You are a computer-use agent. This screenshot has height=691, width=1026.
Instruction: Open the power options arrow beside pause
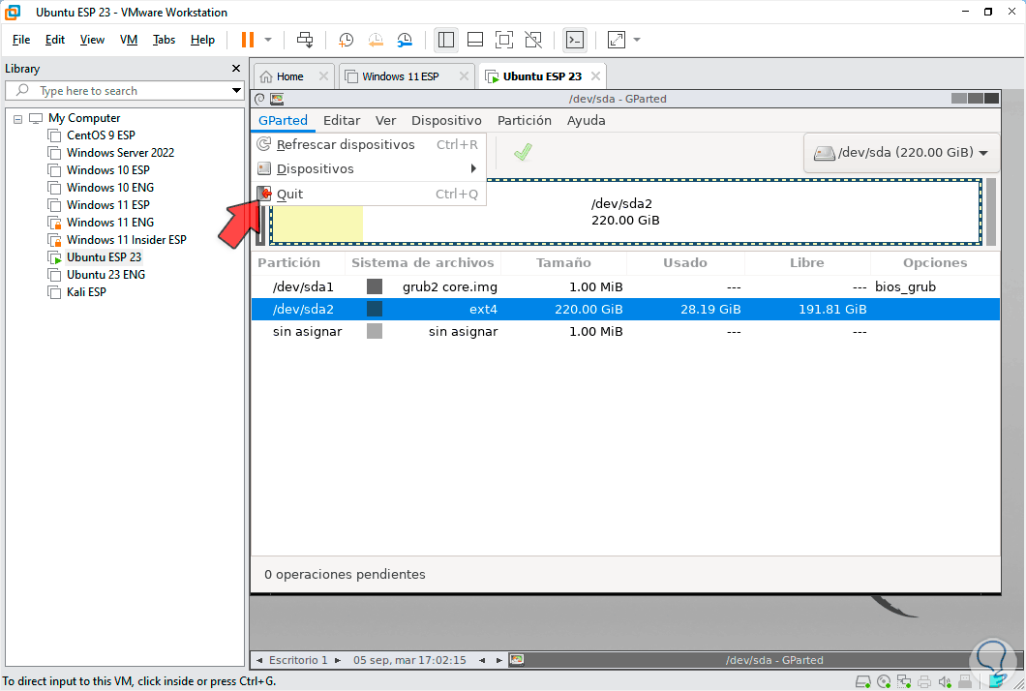(x=268, y=40)
